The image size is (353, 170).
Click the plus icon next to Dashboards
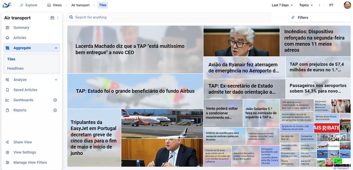coord(55,100)
